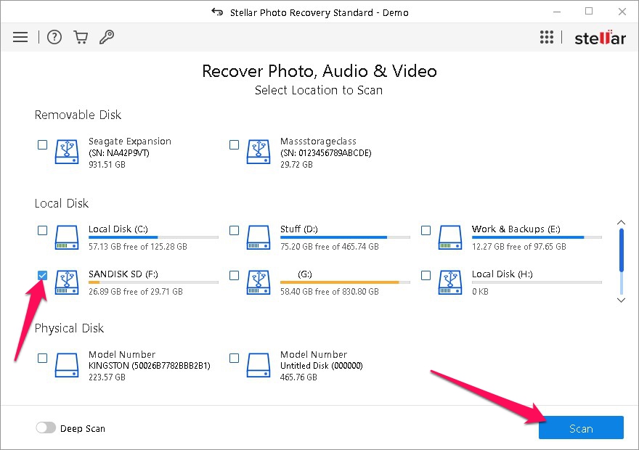This screenshot has width=639, height=450.
Task: Click the Local Disk (H:) drive icon
Action: pyautogui.click(x=450, y=282)
